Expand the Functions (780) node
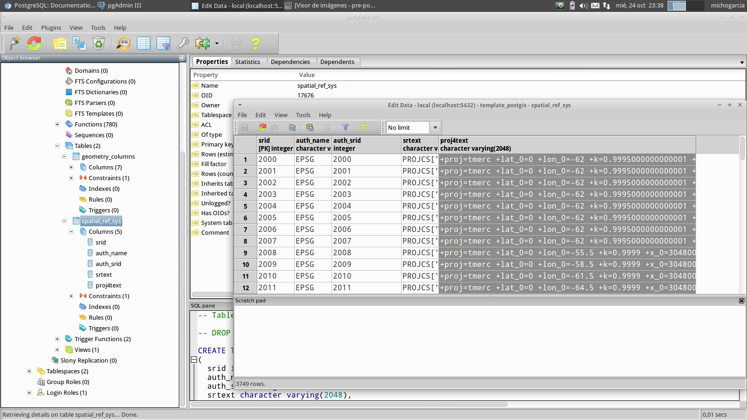Screen dimensions: 747x420 [57, 125]
